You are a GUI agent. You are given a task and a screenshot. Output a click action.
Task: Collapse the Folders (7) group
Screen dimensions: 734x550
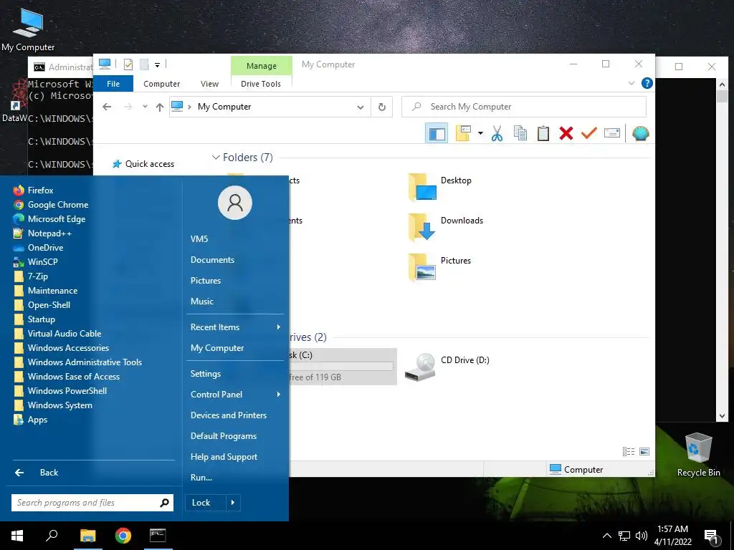click(x=216, y=158)
